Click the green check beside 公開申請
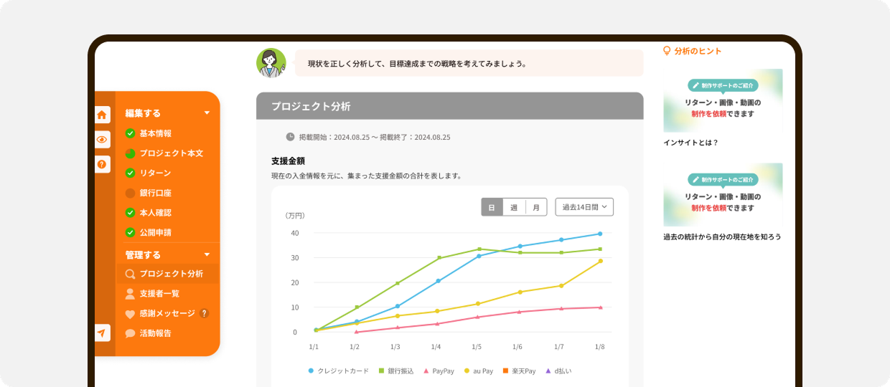 point(130,232)
